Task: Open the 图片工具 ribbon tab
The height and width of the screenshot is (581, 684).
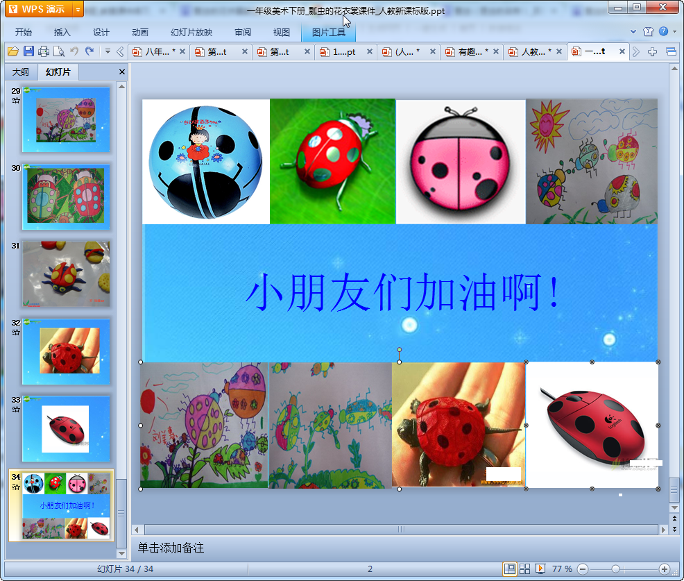Action: coord(329,33)
